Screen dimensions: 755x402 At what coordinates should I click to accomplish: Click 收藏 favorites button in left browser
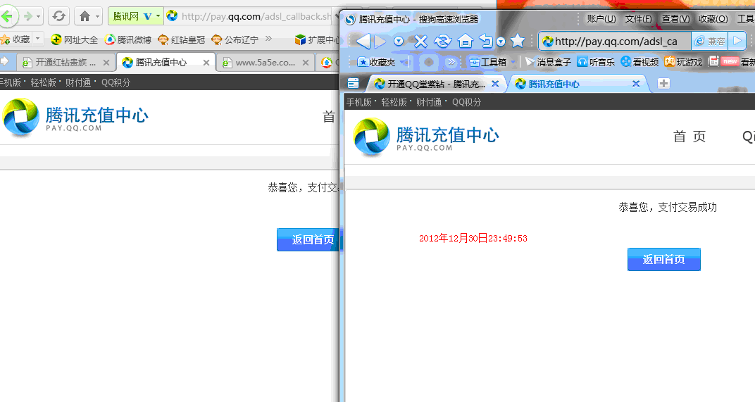click(x=16, y=39)
